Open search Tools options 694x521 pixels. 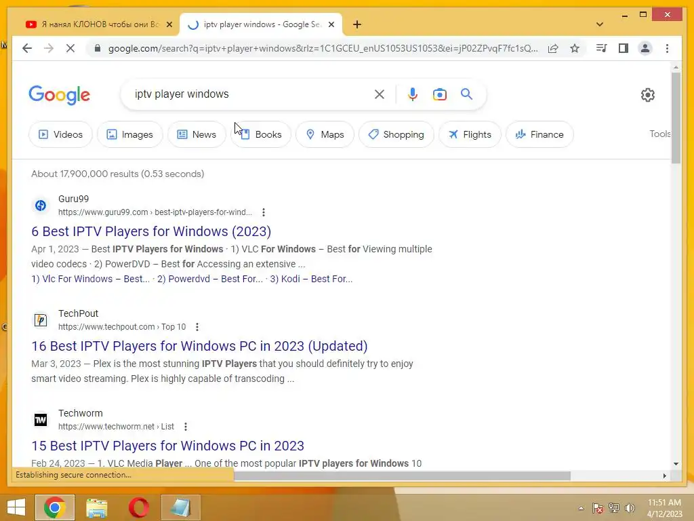click(660, 134)
